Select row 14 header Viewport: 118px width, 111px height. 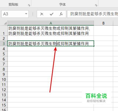(x=4, y=100)
